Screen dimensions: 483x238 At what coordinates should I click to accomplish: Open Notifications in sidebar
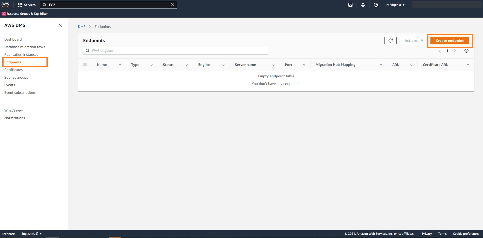[14, 118]
